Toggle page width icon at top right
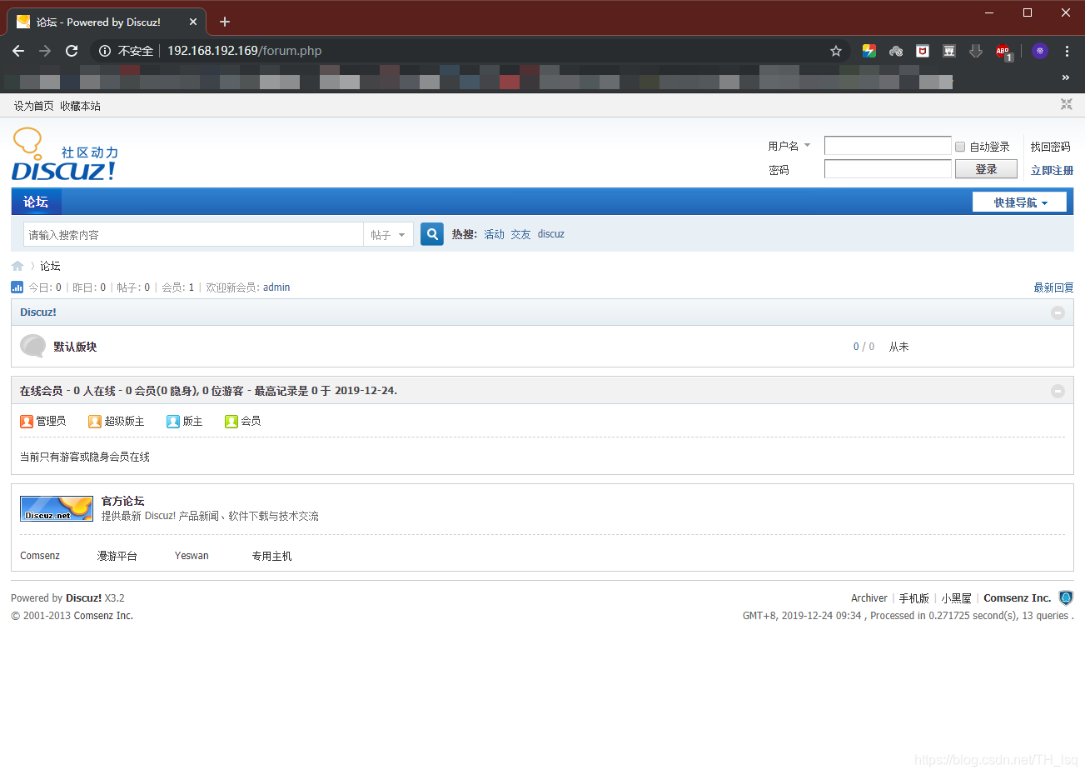The height and width of the screenshot is (775, 1085). [1067, 104]
